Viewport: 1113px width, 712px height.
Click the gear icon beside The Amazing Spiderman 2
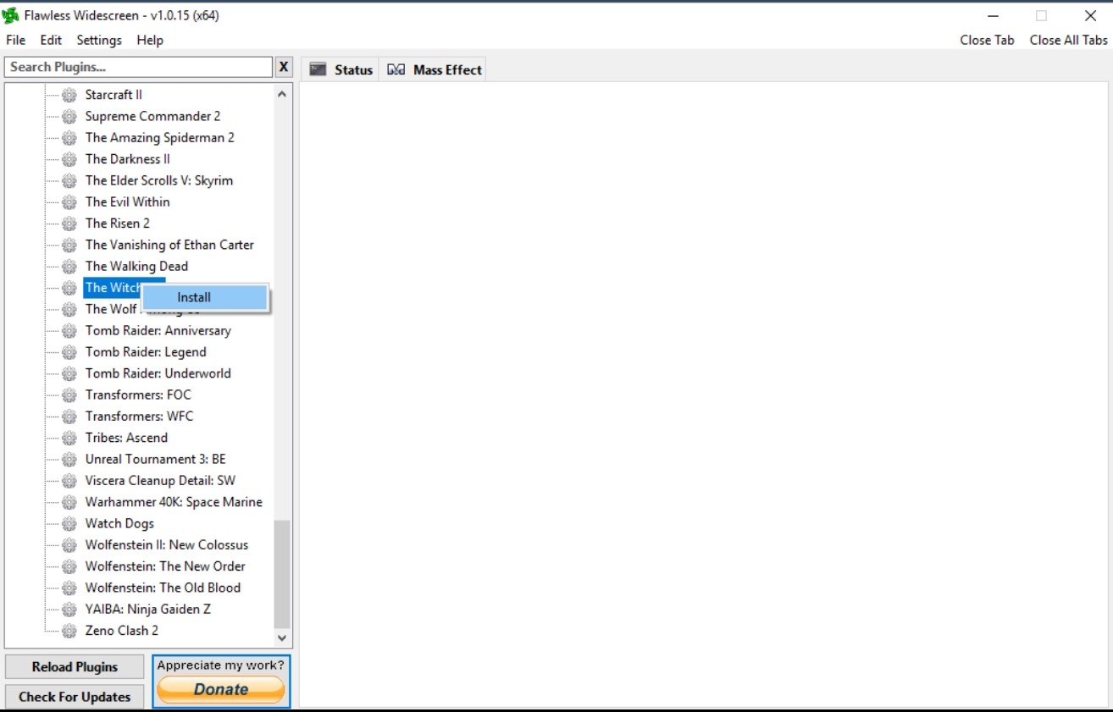tap(69, 137)
